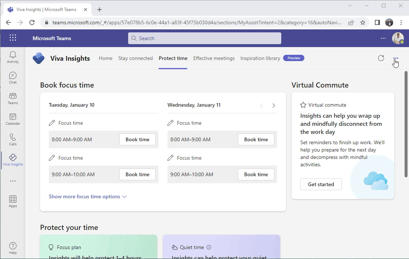The height and width of the screenshot is (259, 409).
Task: Open the Apps store icon
Action: tap(13, 201)
